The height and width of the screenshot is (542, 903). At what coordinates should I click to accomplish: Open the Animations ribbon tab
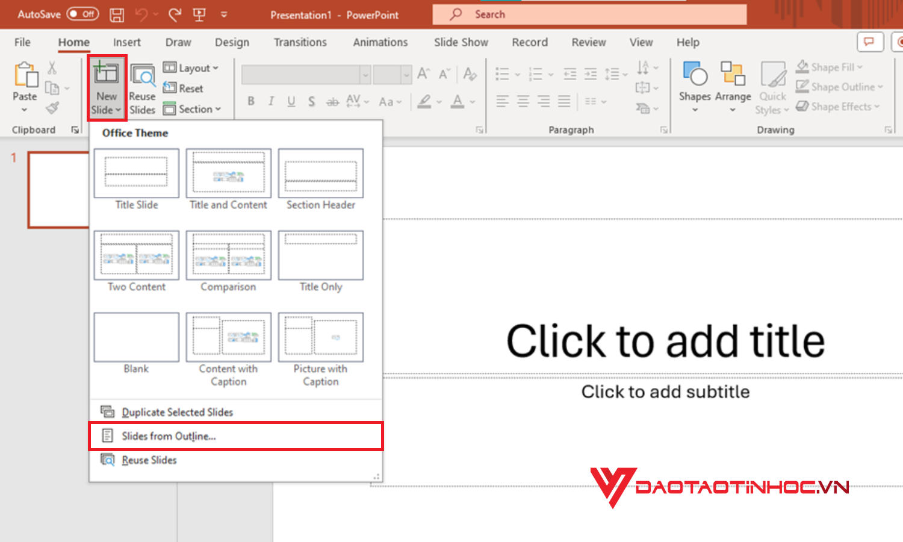(x=380, y=42)
